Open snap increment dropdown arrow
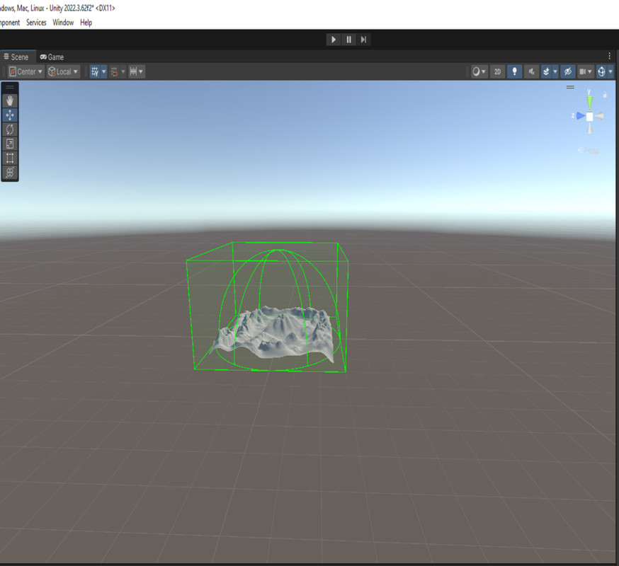 pyautogui.click(x=141, y=71)
